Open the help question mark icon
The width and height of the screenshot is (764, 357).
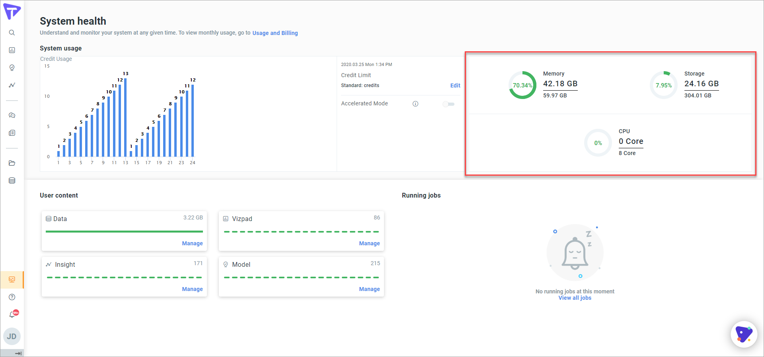[x=12, y=297]
